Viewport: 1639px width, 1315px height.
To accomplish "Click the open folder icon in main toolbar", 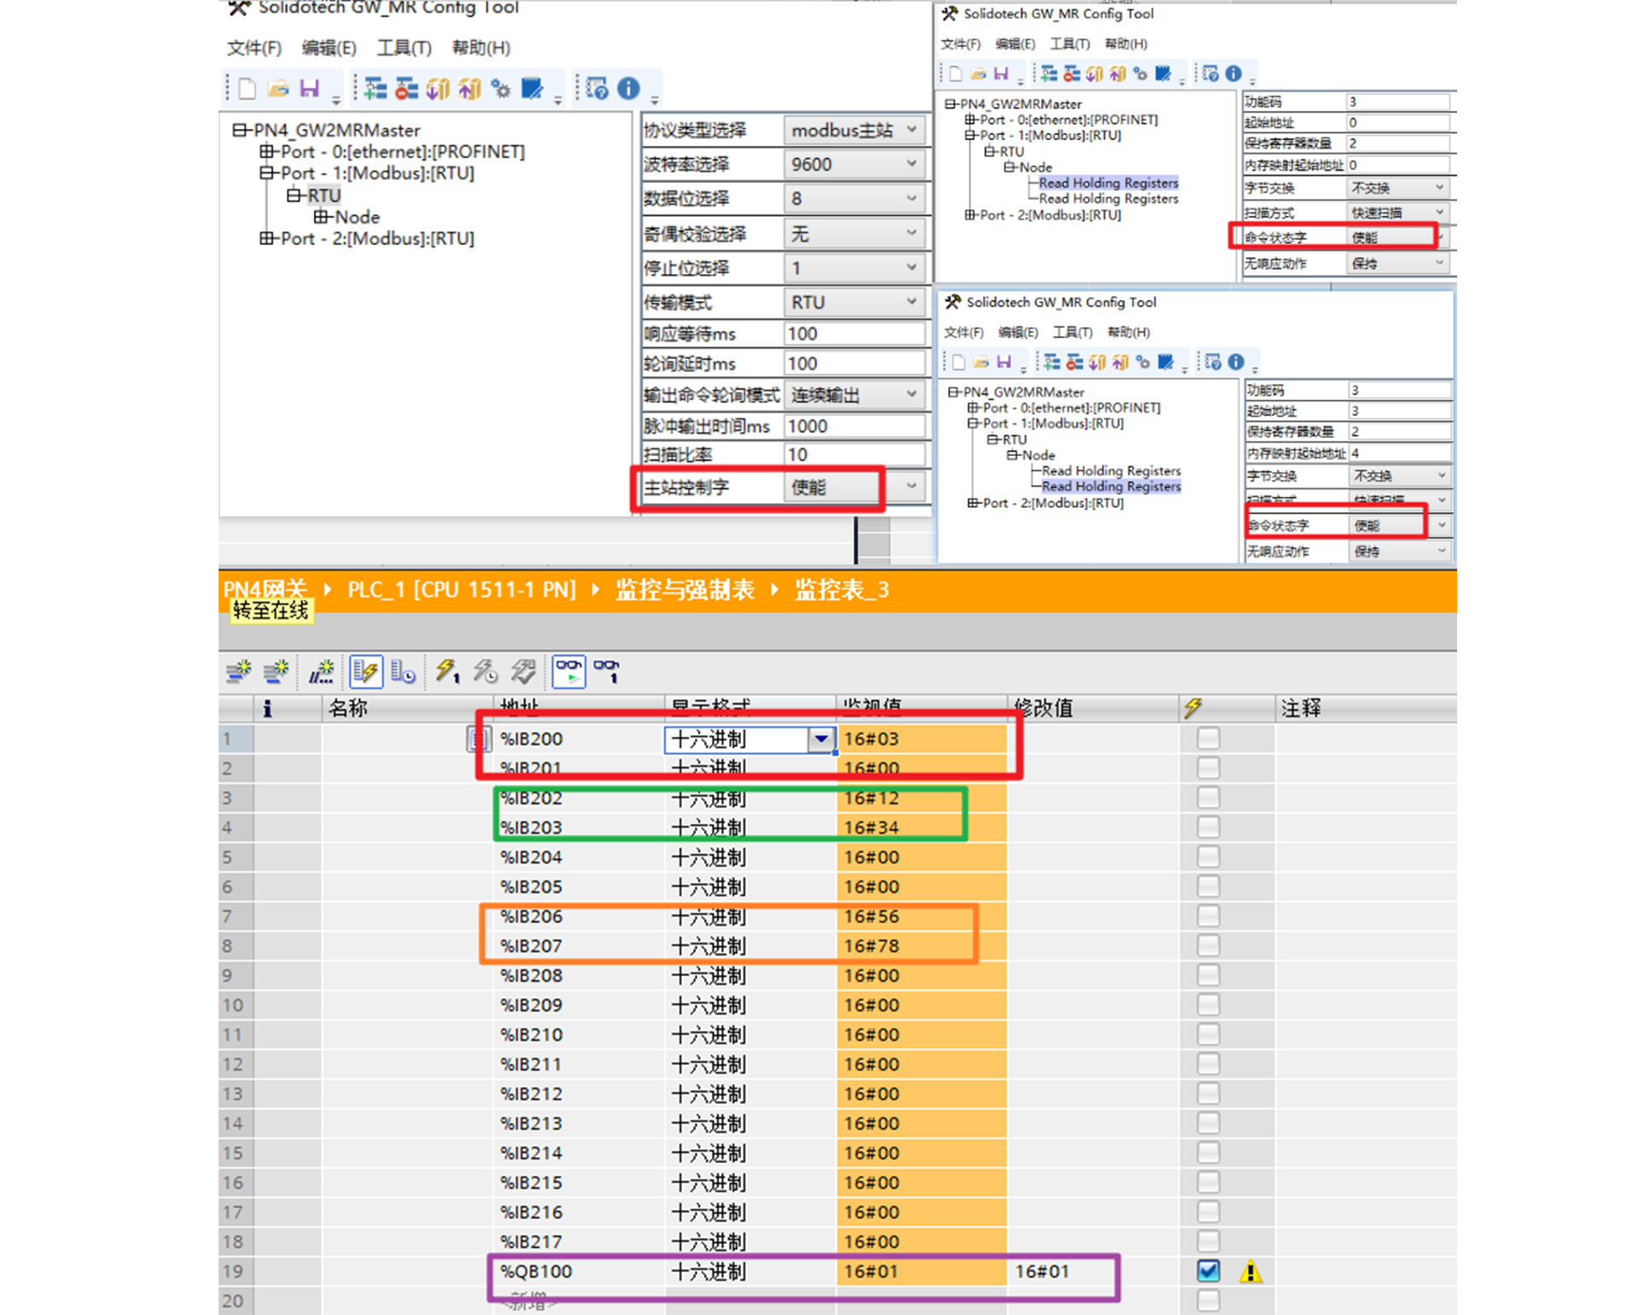I will [x=278, y=89].
